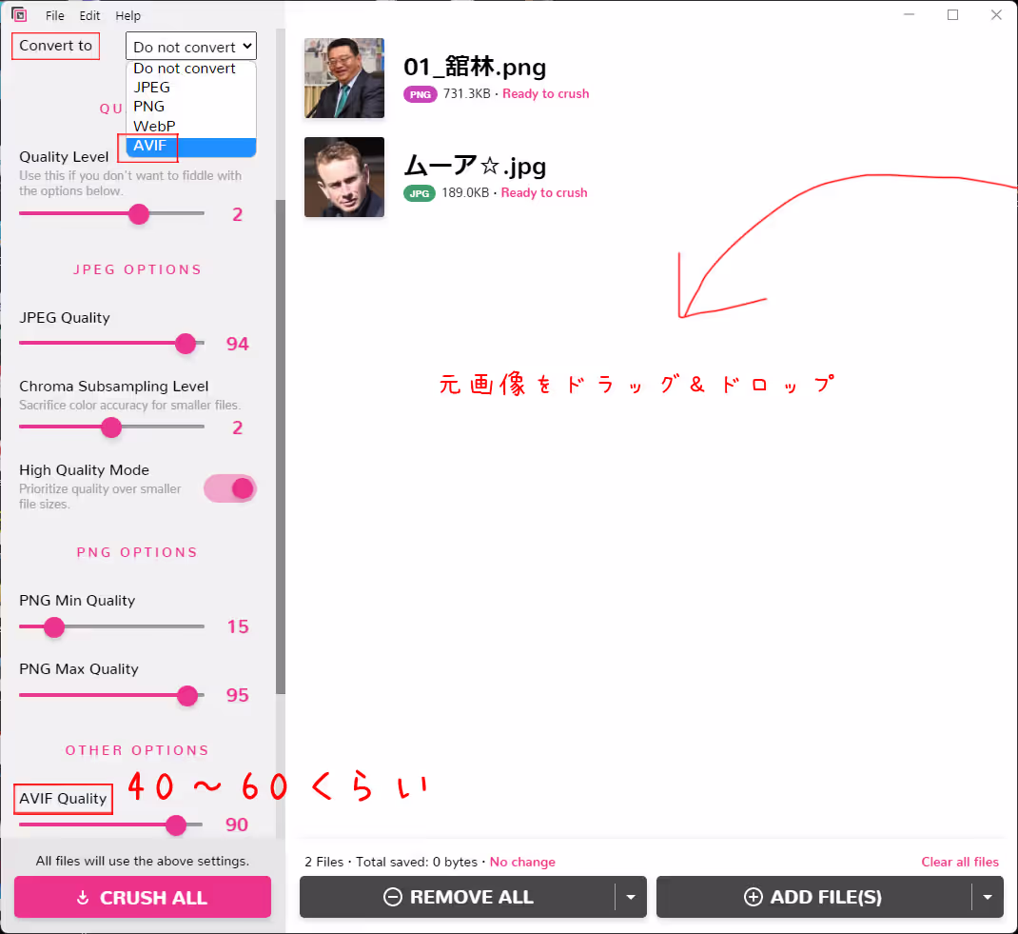Click the app logo icon in title bar
The height and width of the screenshot is (934, 1018).
click(x=19, y=15)
